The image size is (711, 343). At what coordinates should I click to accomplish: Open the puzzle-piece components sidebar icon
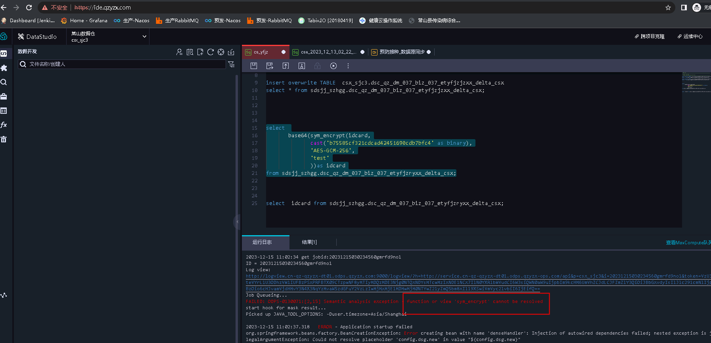(x=4, y=68)
